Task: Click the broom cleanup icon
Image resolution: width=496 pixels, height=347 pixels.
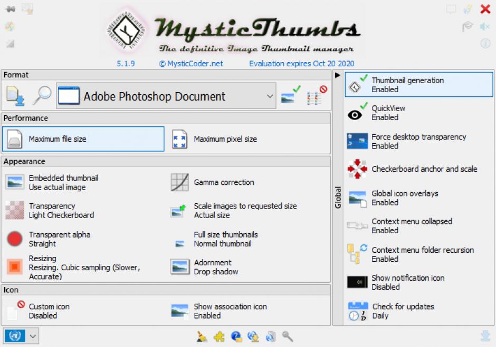Action: click(x=202, y=336)
